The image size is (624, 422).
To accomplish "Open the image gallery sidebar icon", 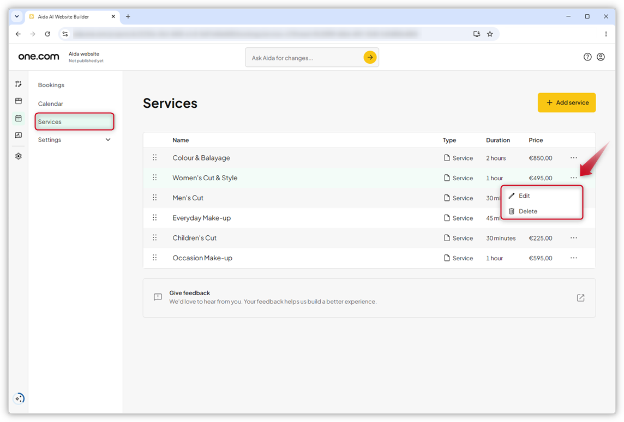I will click(19, 136).
